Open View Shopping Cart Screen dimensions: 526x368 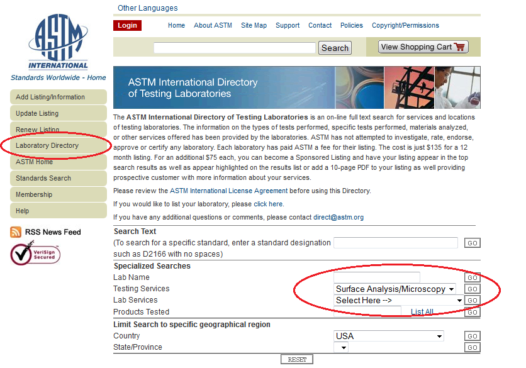[x=422, y=47]
